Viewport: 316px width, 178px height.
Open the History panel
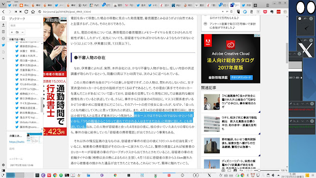click(x=3, y=39)
